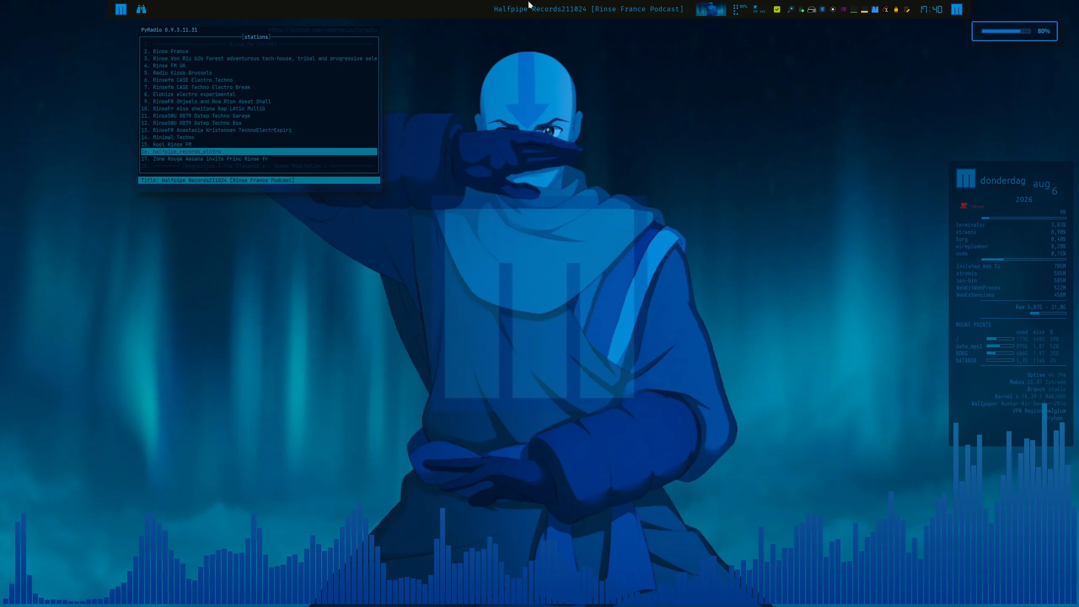Select station 3 Rinse Von Riu b2b Forest

pos(259,59)
